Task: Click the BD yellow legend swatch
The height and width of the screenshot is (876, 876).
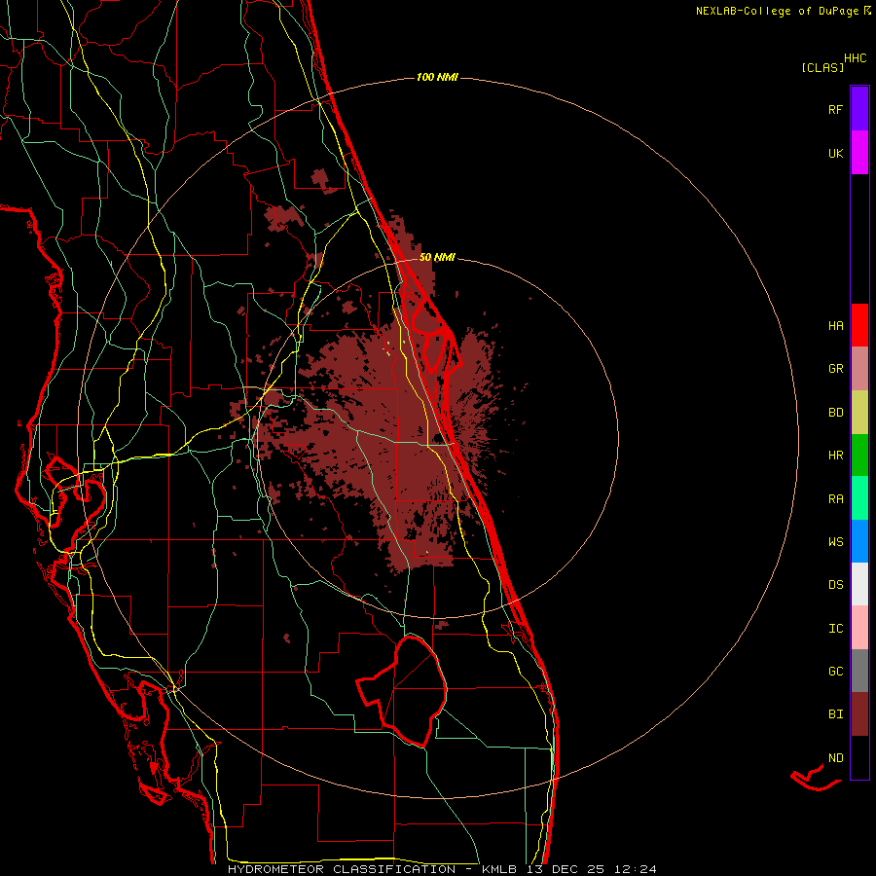Action: [x=859, y=413]
